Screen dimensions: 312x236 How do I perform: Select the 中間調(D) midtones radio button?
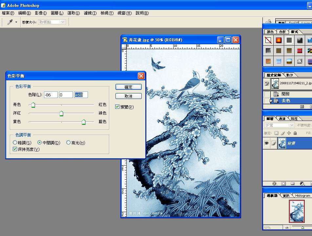pos(40,142)
